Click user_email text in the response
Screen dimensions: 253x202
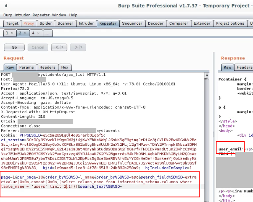pos(230,149)
